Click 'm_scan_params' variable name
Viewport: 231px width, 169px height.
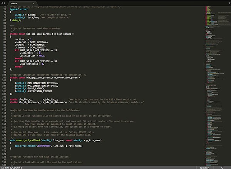(63, 34)
